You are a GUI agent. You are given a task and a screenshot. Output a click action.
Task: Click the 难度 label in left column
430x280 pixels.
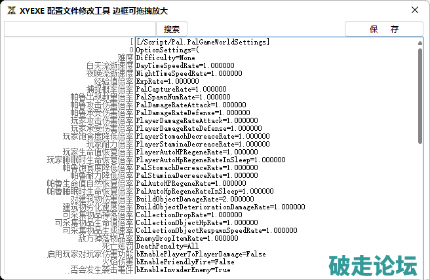125,58
